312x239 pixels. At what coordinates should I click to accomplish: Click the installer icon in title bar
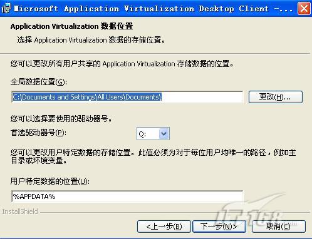pyautogui.click(x=6, y=8)
